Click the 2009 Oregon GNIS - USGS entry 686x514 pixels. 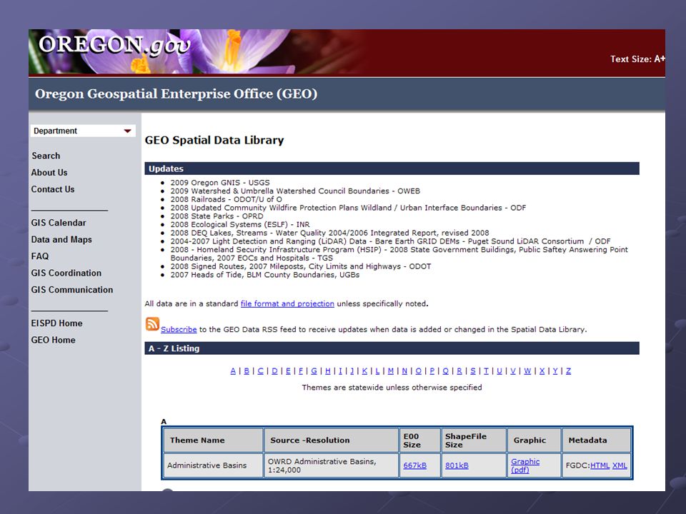220,182
